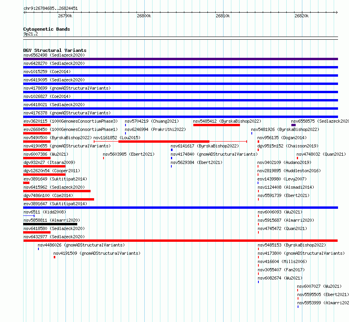This screenshot has width=349, height=322.
Task: Click nsv416604 (Mills2006) label
Action: tap(282, 261)
